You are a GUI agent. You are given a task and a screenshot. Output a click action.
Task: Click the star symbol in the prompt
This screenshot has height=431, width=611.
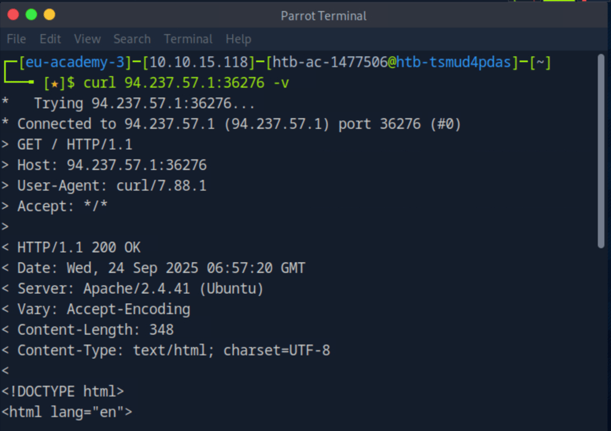point(54,83)
